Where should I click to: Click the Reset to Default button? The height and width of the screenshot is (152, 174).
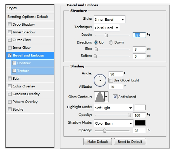point(130,141)
